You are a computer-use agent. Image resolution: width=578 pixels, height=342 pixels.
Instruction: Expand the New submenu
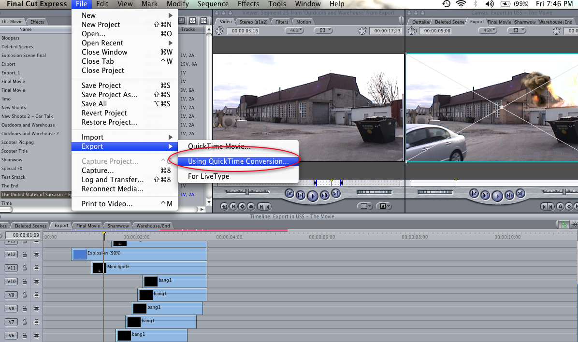pyautogui.click(x=125, y=15)
